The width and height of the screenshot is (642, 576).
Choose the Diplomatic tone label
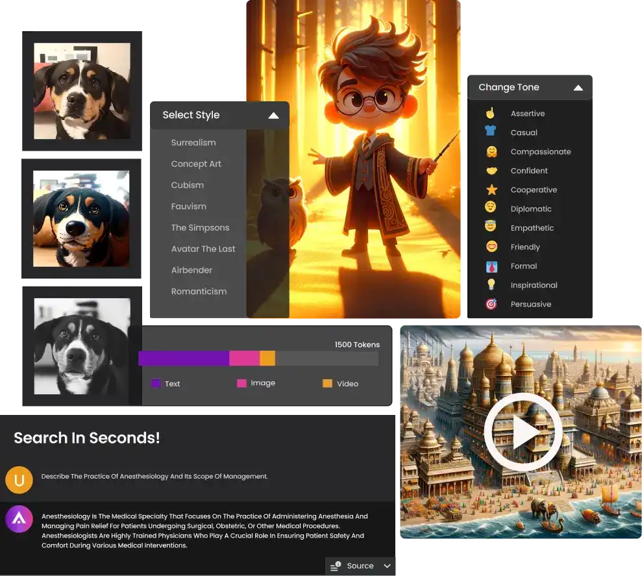530,209
